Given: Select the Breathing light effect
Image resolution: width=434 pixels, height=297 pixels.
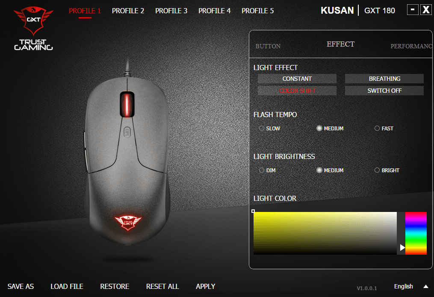Looking at the screenshot, I should [384, 79].
